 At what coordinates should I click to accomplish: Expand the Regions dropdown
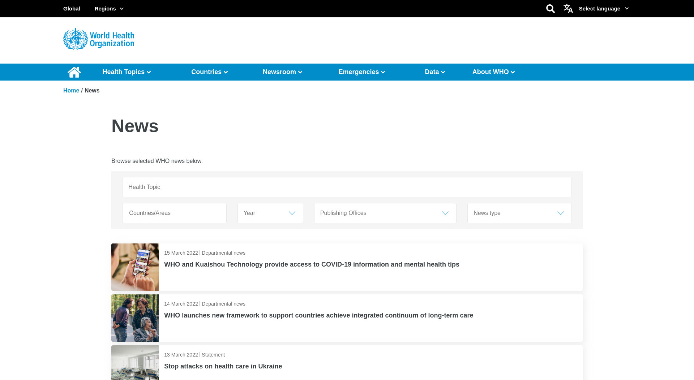pos(109,9)
